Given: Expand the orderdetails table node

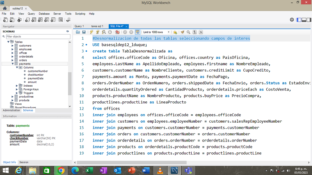Looking at the screenshot, I should (x=12, y=56).
